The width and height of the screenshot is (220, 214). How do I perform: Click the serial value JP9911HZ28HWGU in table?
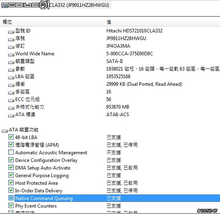126,38
